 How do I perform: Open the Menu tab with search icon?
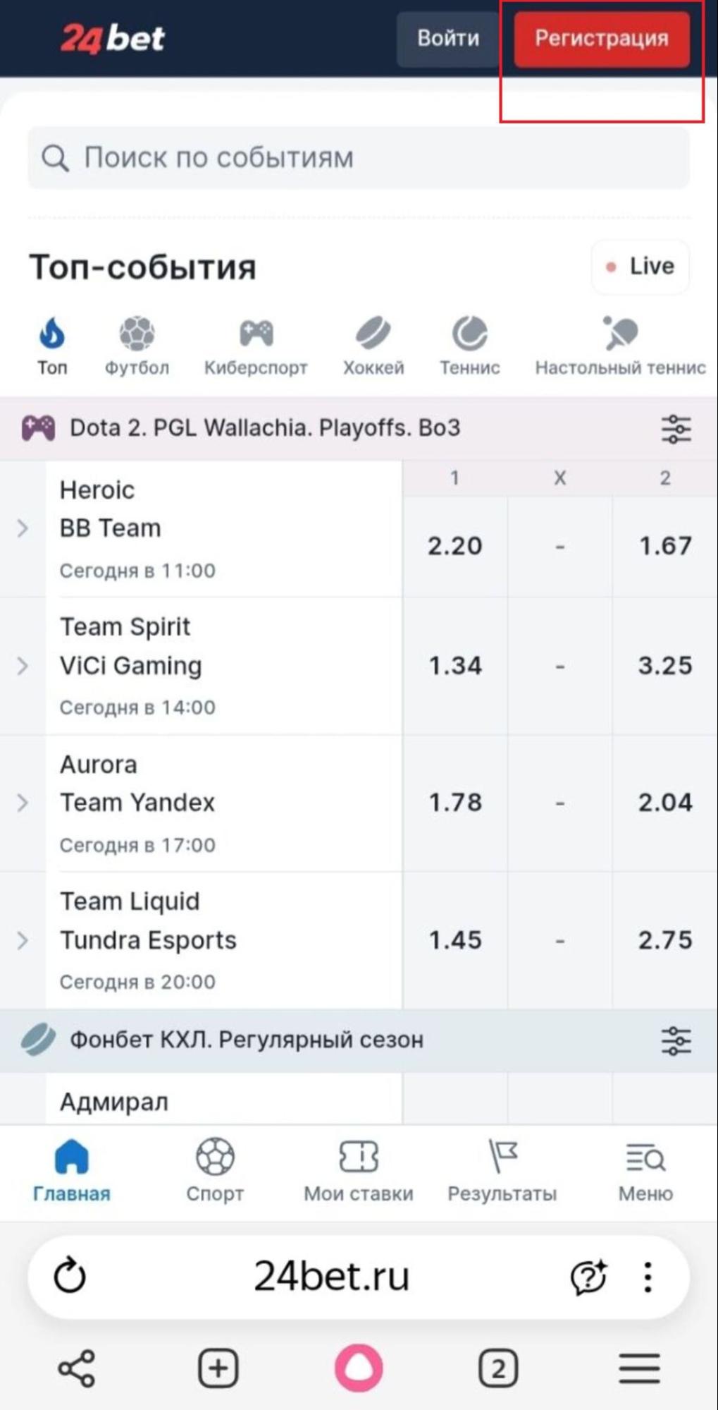645,1170
